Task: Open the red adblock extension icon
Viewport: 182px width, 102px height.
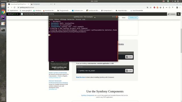Action: tap(154, 7)
